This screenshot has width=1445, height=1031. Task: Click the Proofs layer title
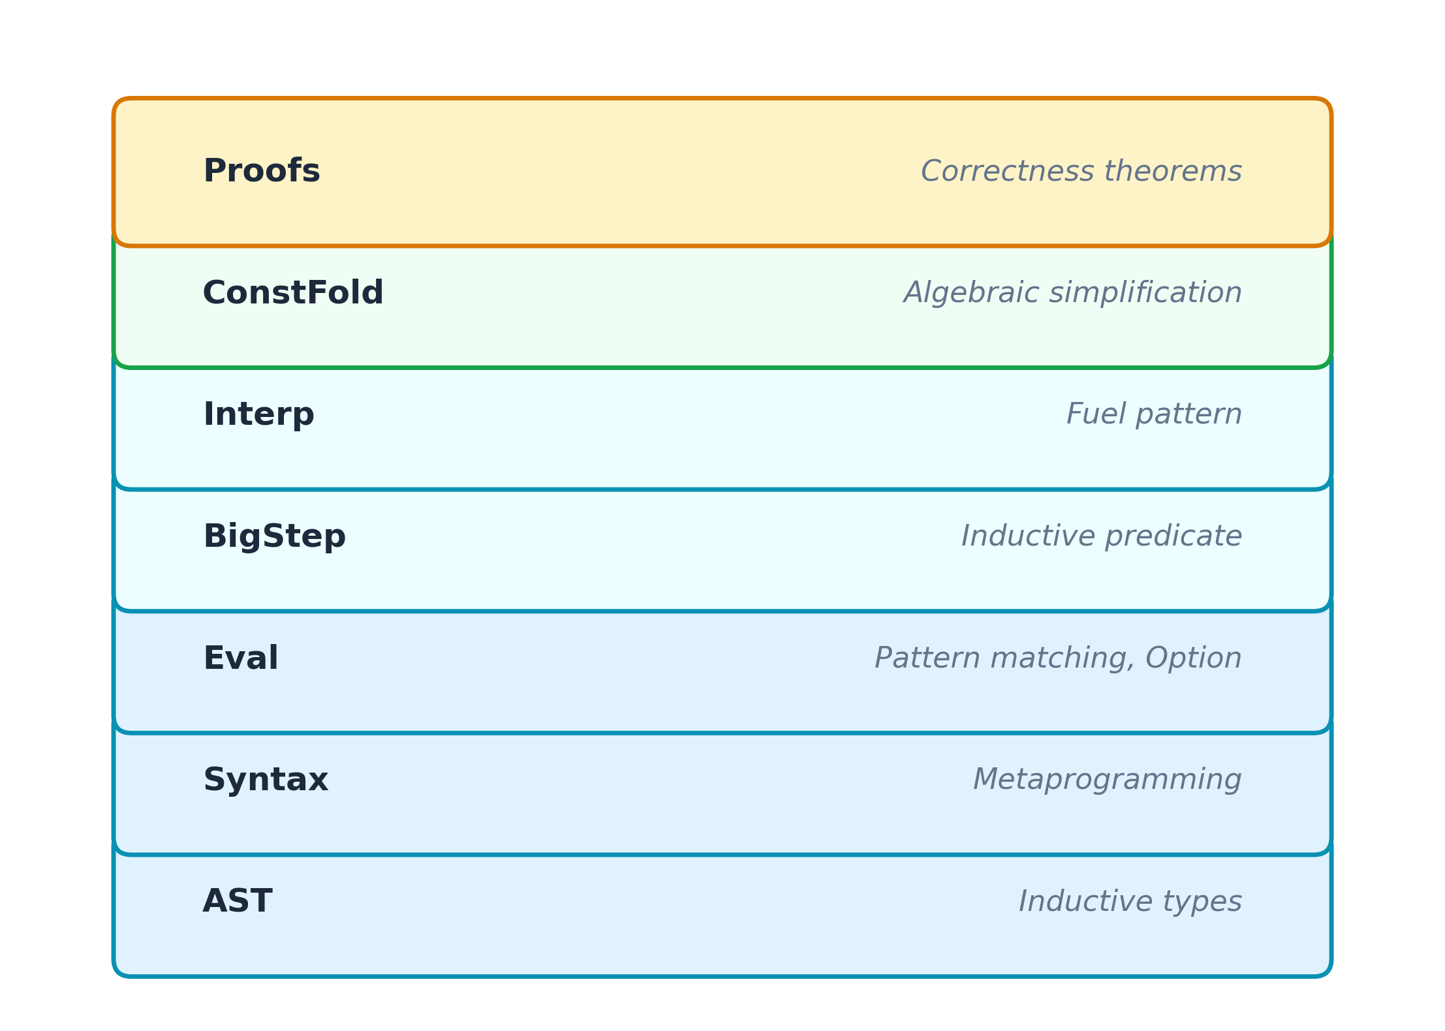point(261,172)
